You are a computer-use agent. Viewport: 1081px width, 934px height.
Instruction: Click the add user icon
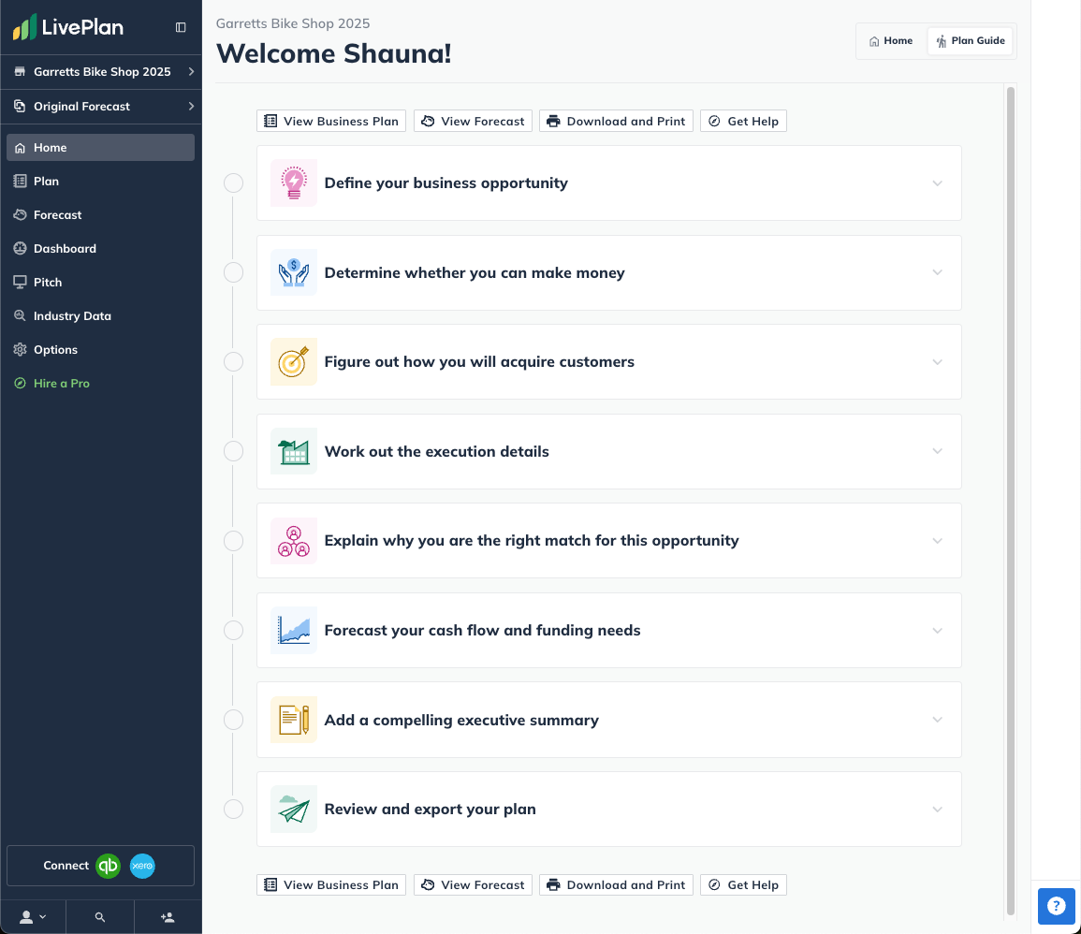[168, 917]
